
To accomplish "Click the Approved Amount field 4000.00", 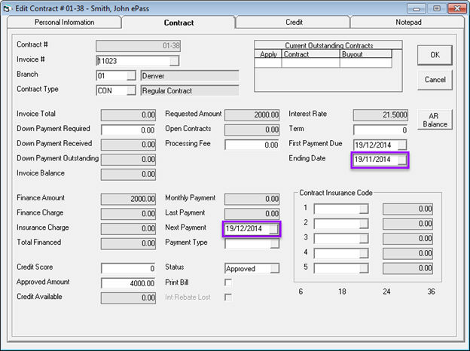I will point(128,283).
